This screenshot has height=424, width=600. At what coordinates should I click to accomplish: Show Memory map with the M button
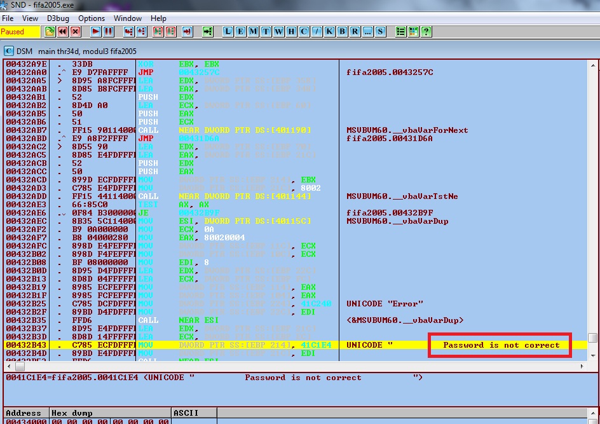(x=254, y=31)
